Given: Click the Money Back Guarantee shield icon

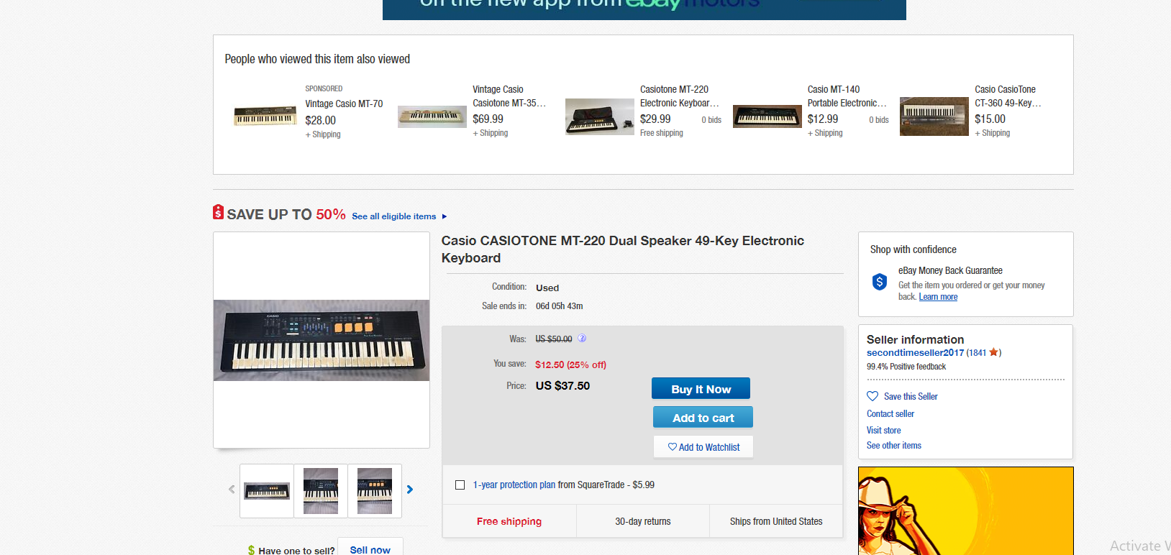Looking at the screenshot, I should tap(879, 282).
